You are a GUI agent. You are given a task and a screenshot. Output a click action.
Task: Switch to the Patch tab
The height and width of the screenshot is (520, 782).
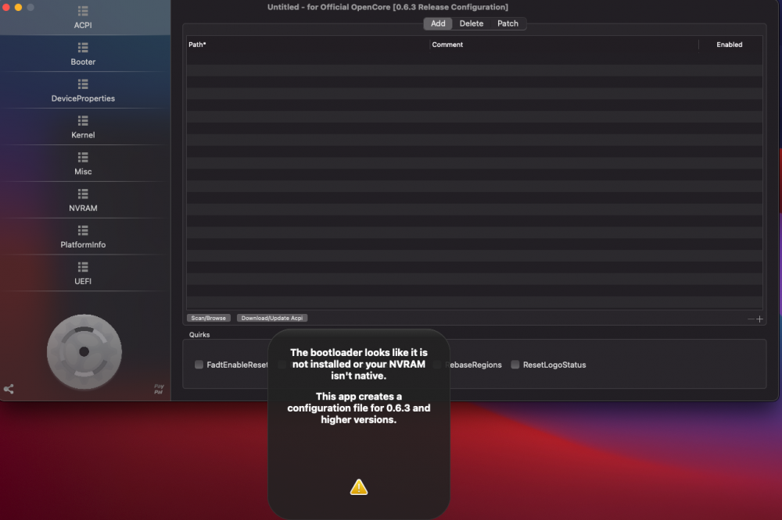point(508,23)
